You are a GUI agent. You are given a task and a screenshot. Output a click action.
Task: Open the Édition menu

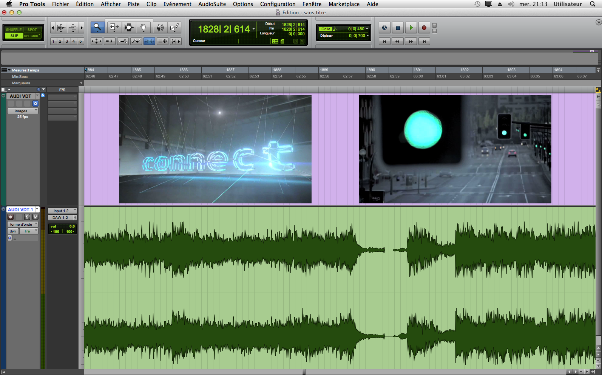(x=85, y=4)
